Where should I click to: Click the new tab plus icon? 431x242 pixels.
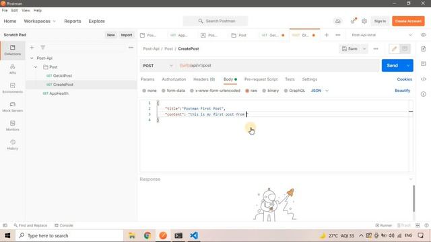[327, 35]
